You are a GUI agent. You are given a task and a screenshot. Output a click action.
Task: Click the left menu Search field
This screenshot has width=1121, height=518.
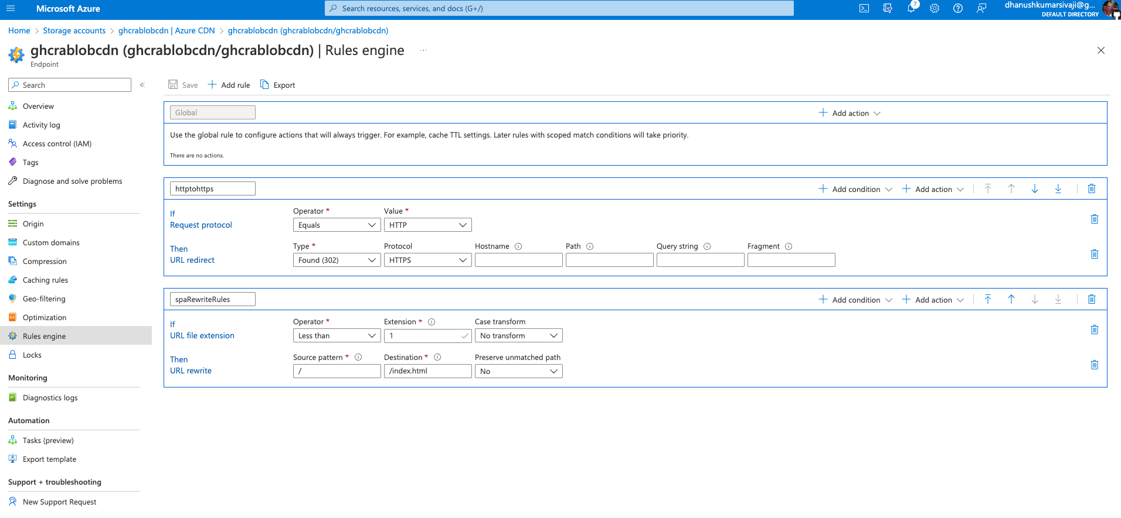[70, 85]
